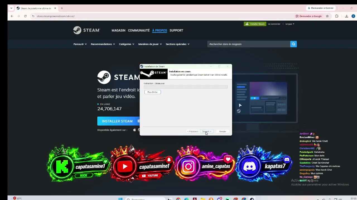This screenshot has height=200, width=357.
Task: Click the Steam logo in the site header
Action: point(86,30)
